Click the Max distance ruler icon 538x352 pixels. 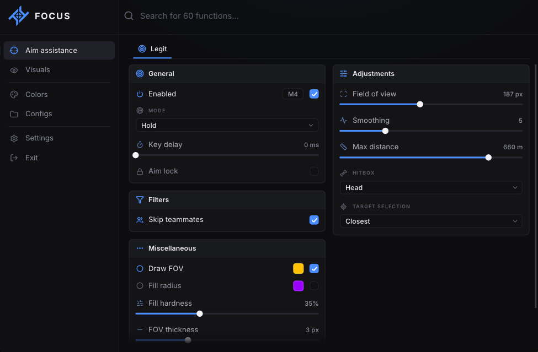pos(343,147)
